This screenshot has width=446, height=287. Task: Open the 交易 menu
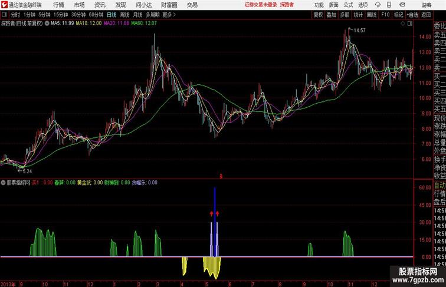(192, 5)
